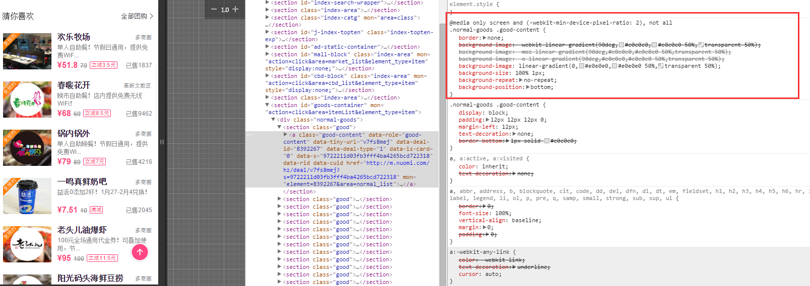The image size is (810, 286).
Task: Expand the background-position bottom triangle
Action: tap(528, 87)
